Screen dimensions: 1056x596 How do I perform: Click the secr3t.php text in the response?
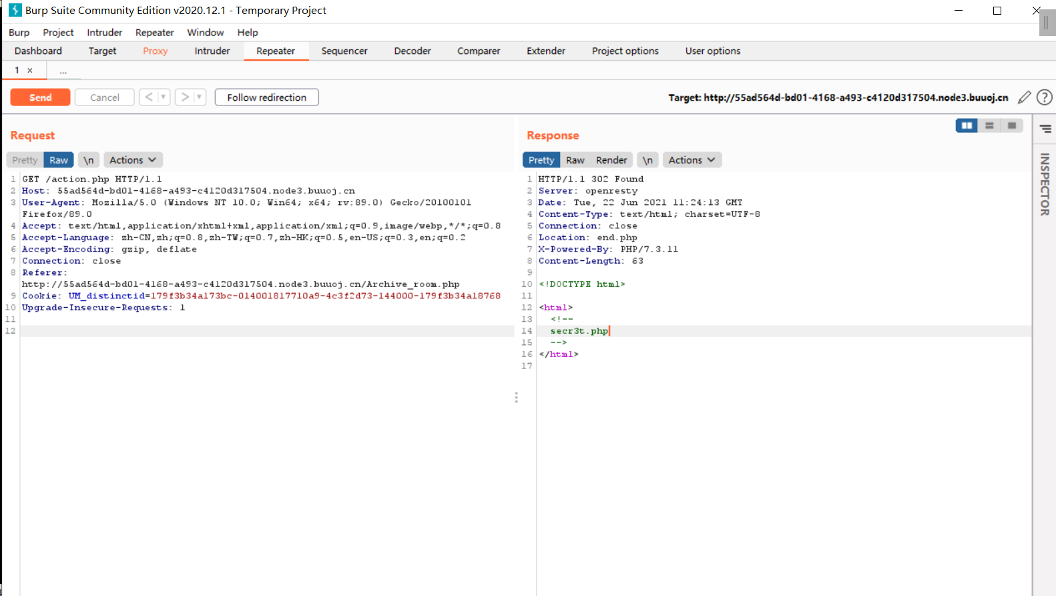pos(579,331)
